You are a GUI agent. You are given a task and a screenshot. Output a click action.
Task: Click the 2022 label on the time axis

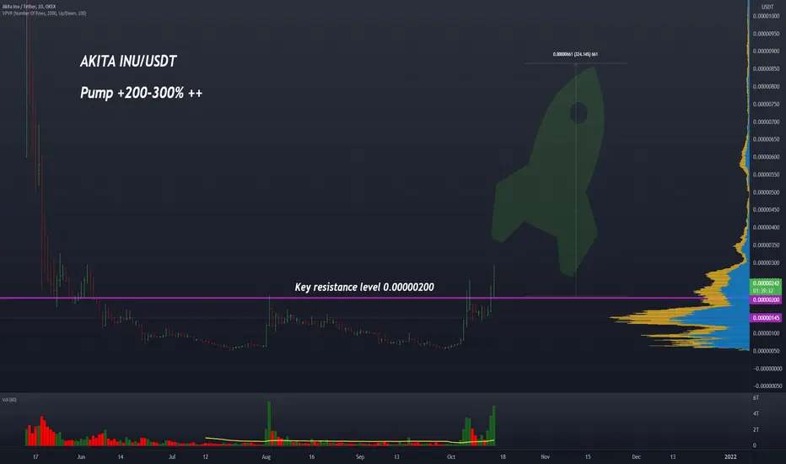coord(730,457)
